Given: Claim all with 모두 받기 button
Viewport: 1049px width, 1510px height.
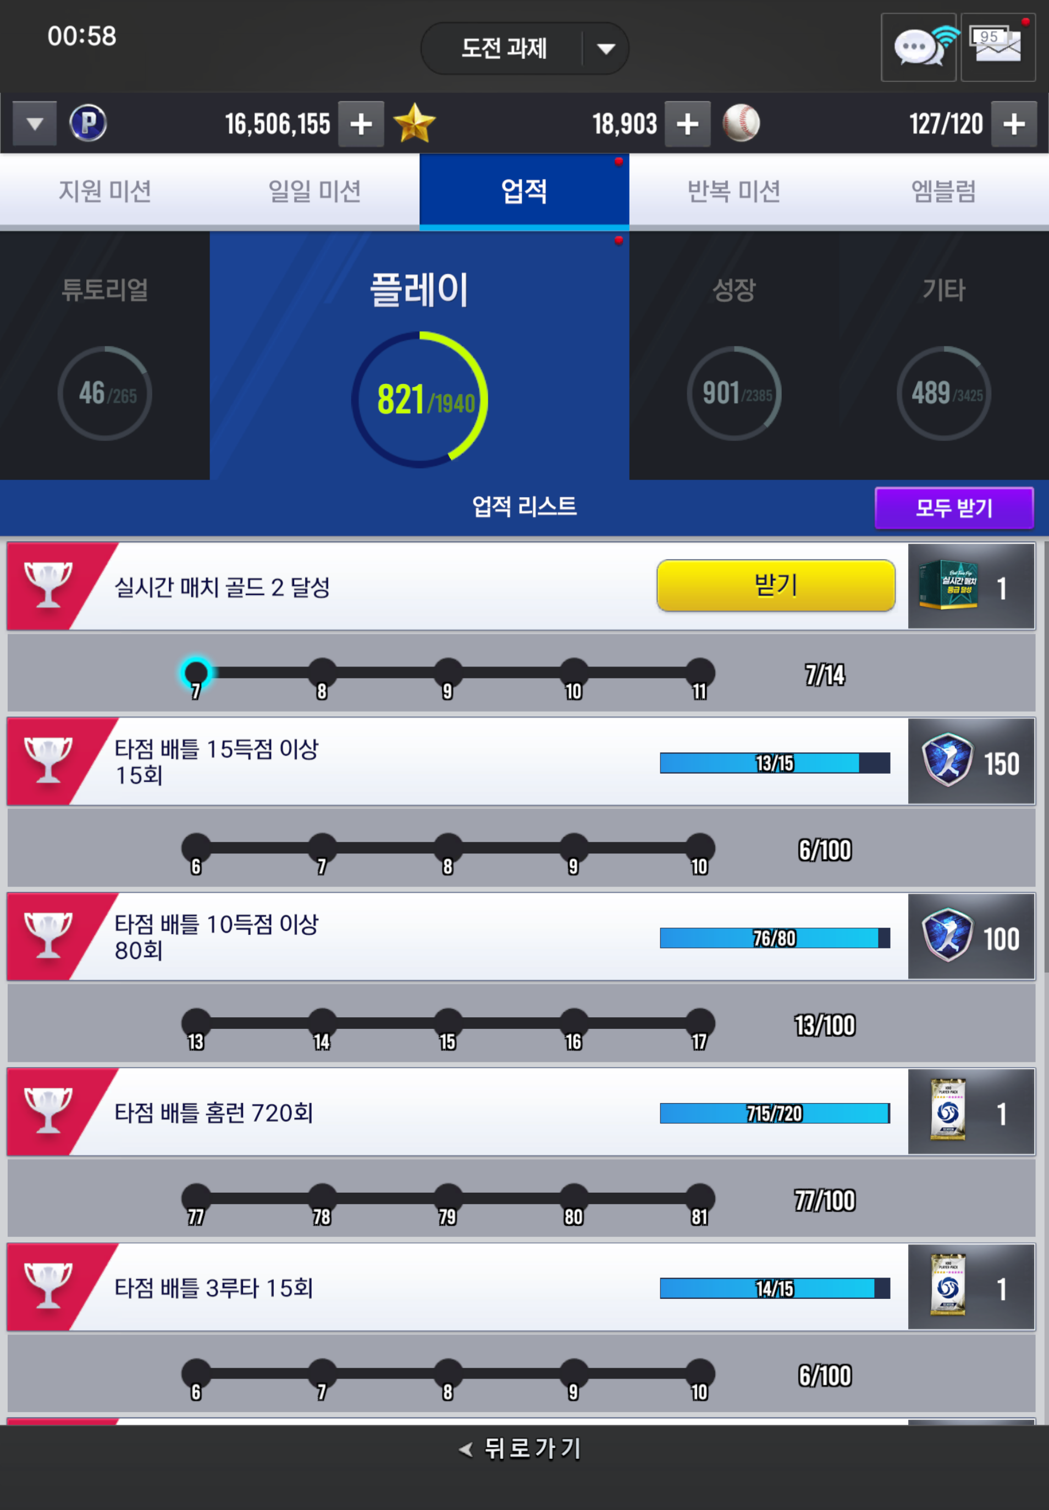Looking at the screenshot, I should tap(954, 508).
